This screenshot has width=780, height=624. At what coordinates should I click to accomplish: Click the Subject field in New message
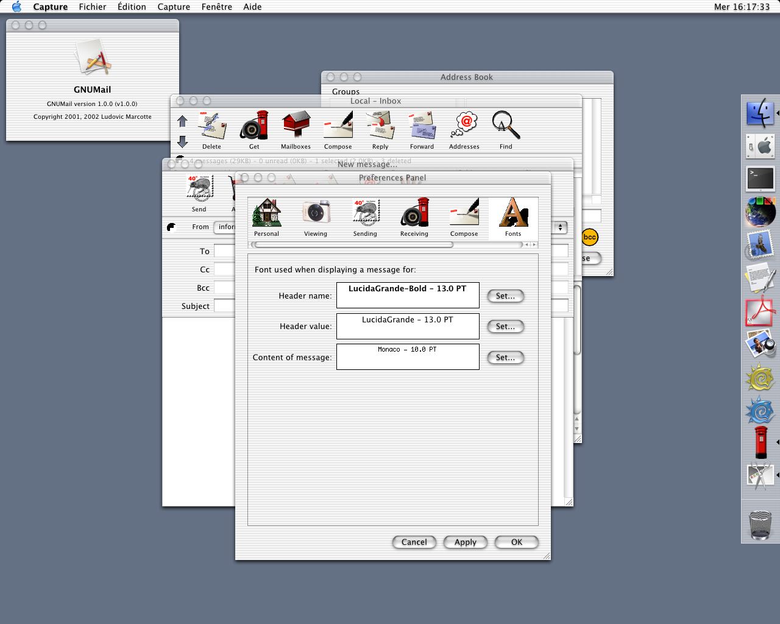click(224, 306)
